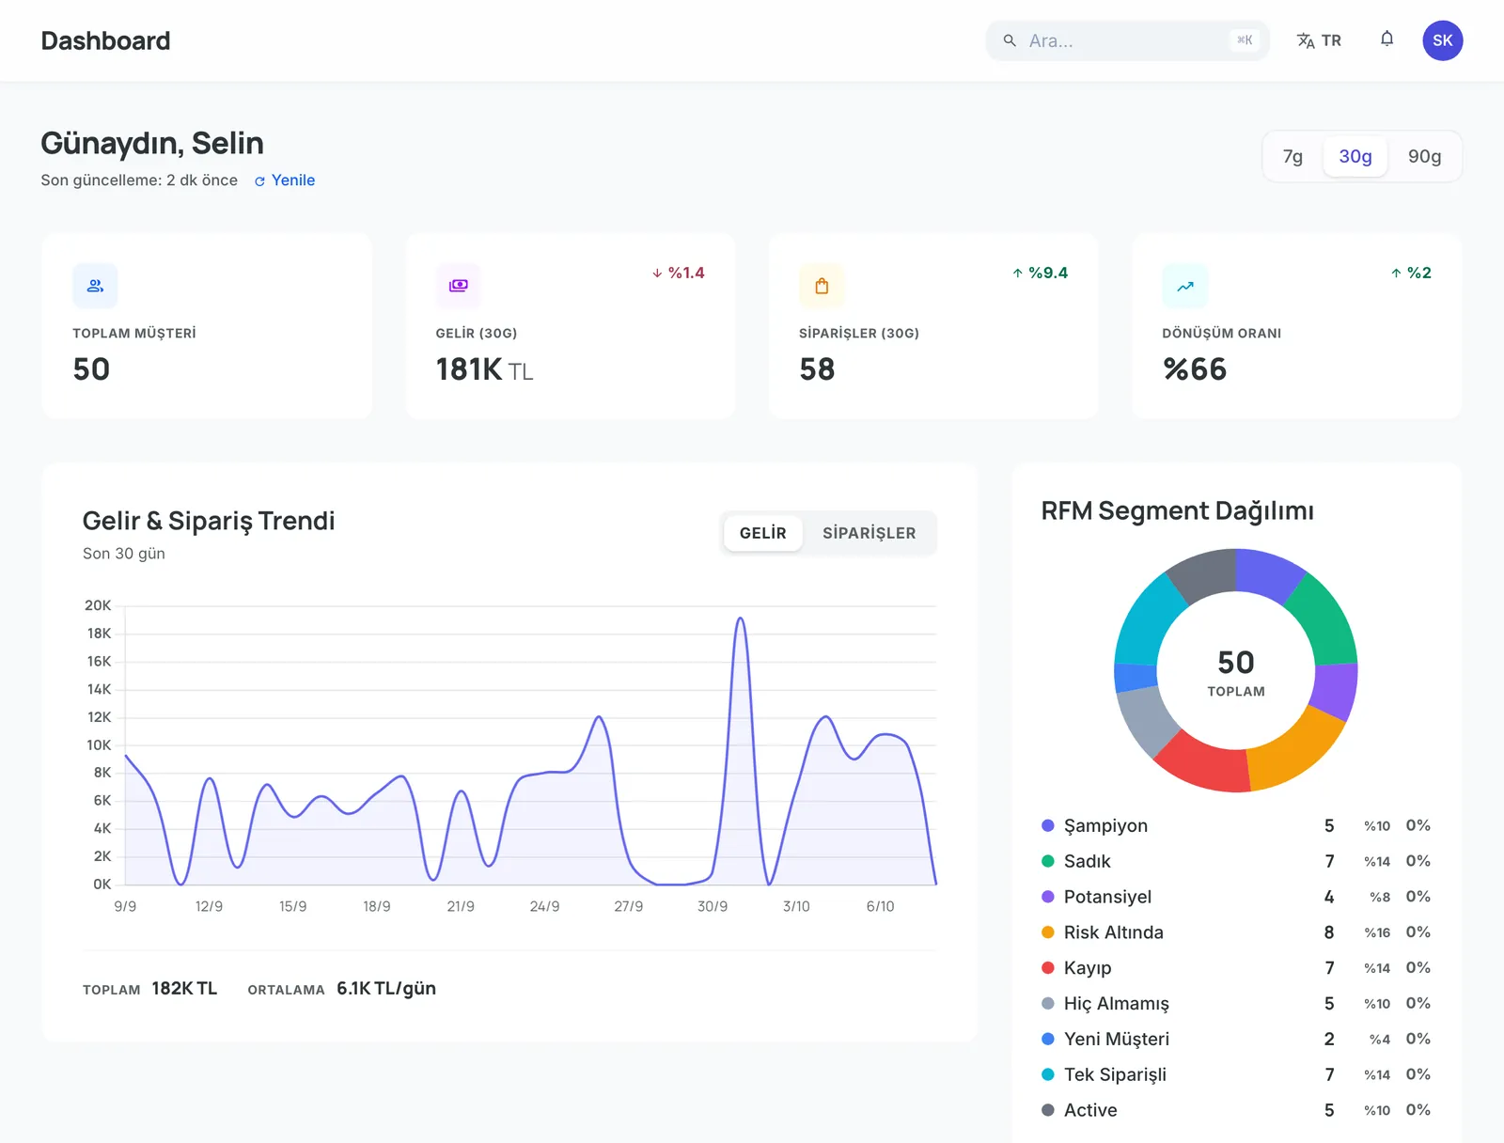Click the refresh icon beside Yenile
The height and width of the screenshot is (1143, 1504).
[x=259, y=180]
